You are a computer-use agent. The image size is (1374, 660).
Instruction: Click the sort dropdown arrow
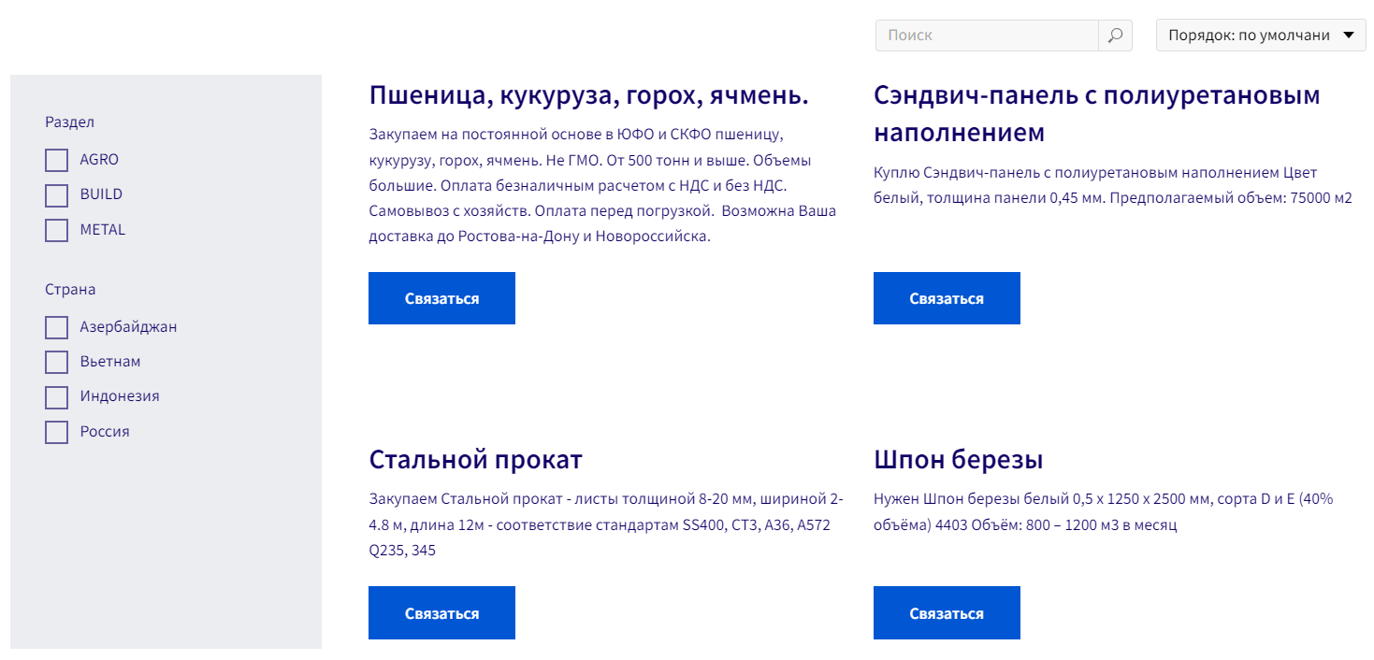1348,36
